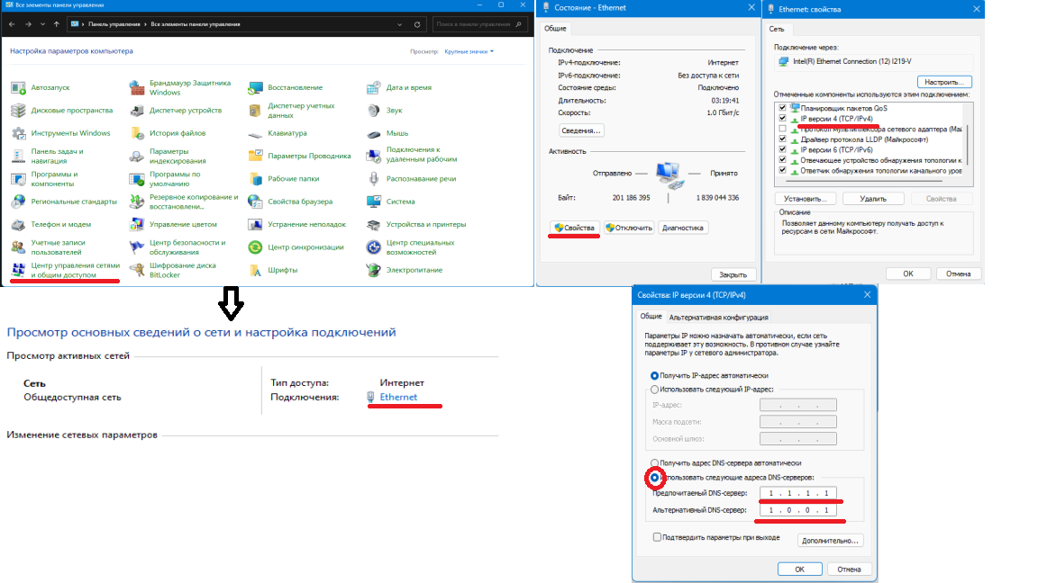Viewport: 1038px width, 583px height.
Task: Open the Центр синхронизации icon
Action: click(x=256, y=247)
